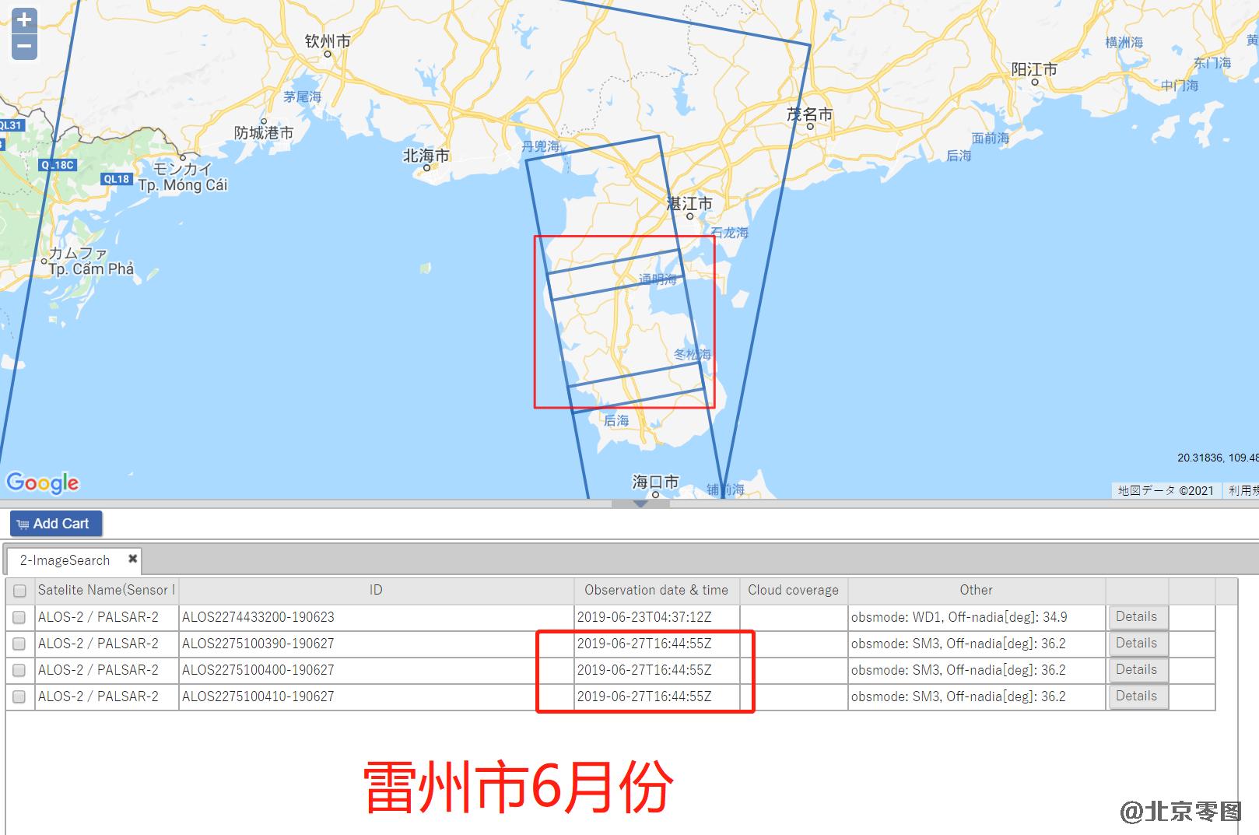Click the QL18 road marker
The height and width of the screenshot is (835, 1259).
coord(117,179)
